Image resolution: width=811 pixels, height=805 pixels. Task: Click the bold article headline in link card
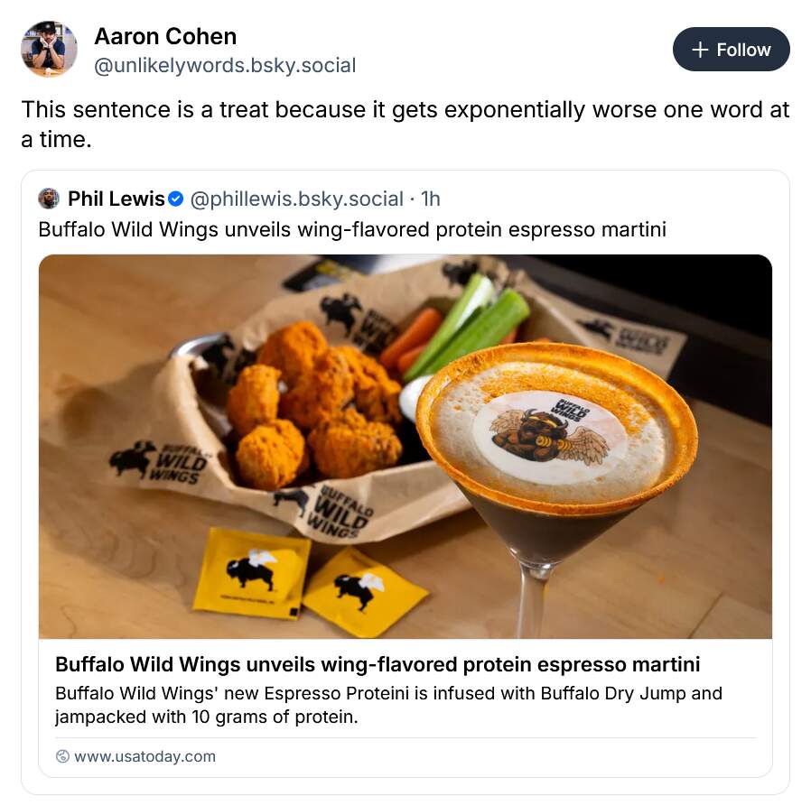378,665
